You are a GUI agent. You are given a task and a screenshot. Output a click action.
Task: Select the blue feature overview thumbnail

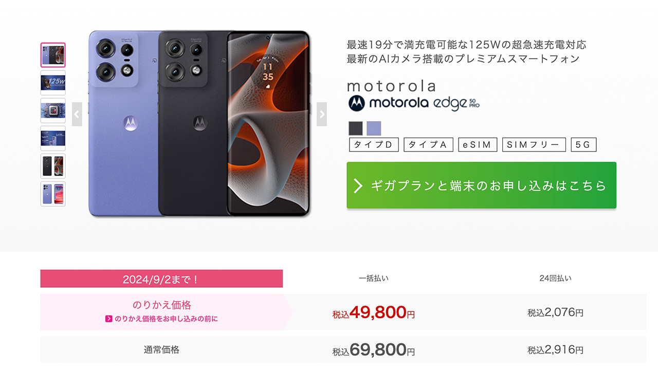coord(53,138)
